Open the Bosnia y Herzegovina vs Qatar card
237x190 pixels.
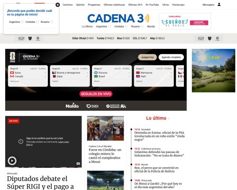70,76
